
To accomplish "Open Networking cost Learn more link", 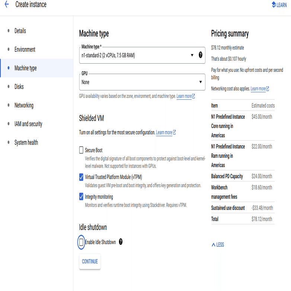I will [x=260, y=89].
